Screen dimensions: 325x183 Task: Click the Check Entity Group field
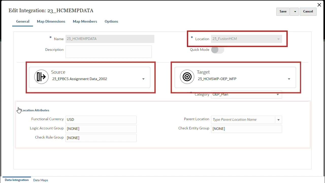[246, 129]
